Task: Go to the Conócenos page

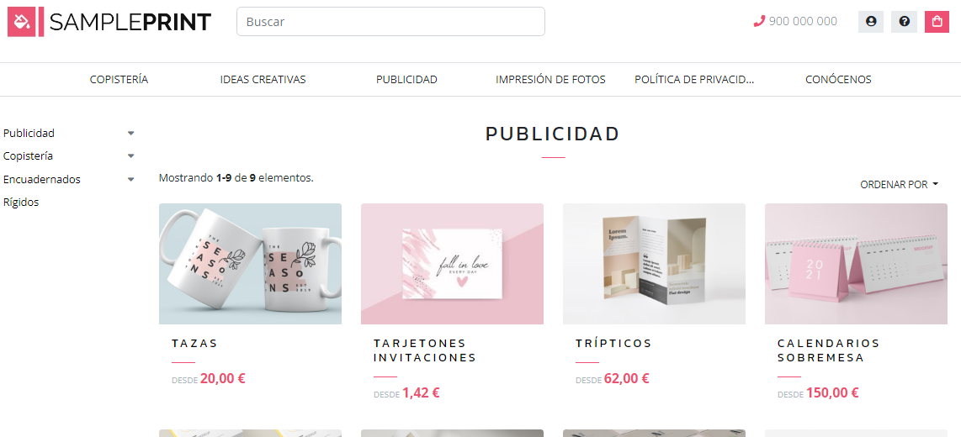Action: 838,80
